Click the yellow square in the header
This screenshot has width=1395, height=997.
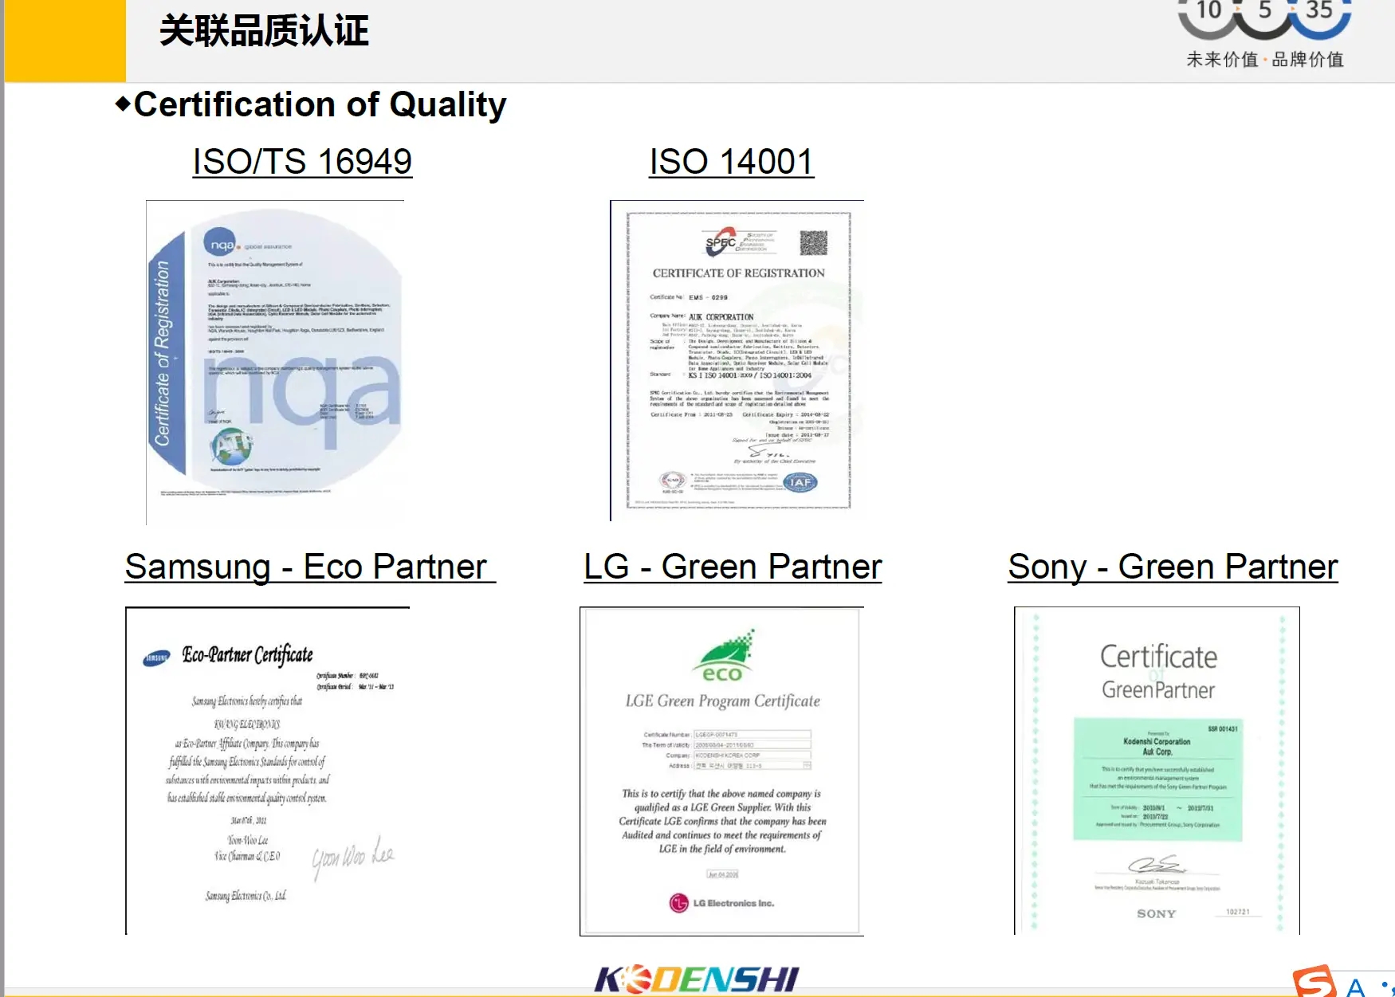tap(65, 41)
